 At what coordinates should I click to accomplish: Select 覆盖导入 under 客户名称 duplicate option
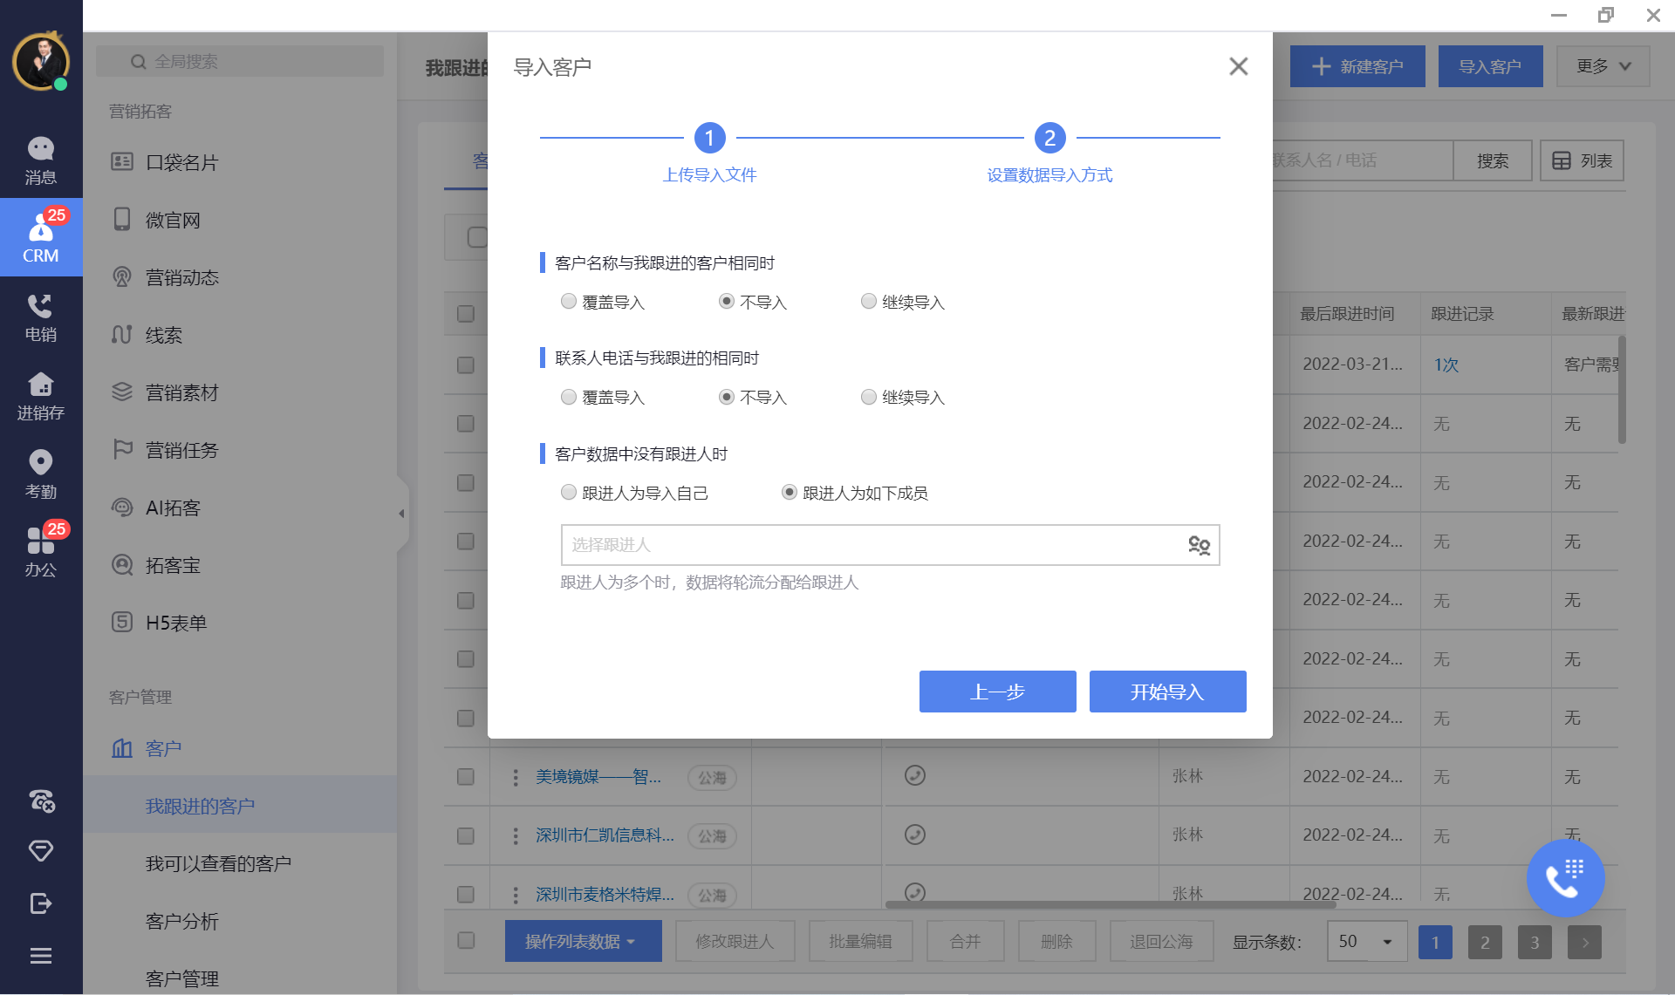pos(569,302)
